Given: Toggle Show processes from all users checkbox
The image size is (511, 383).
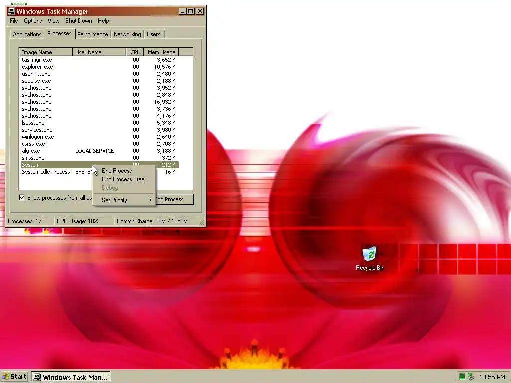Looking at the screenshot, I should pos(22,197).
